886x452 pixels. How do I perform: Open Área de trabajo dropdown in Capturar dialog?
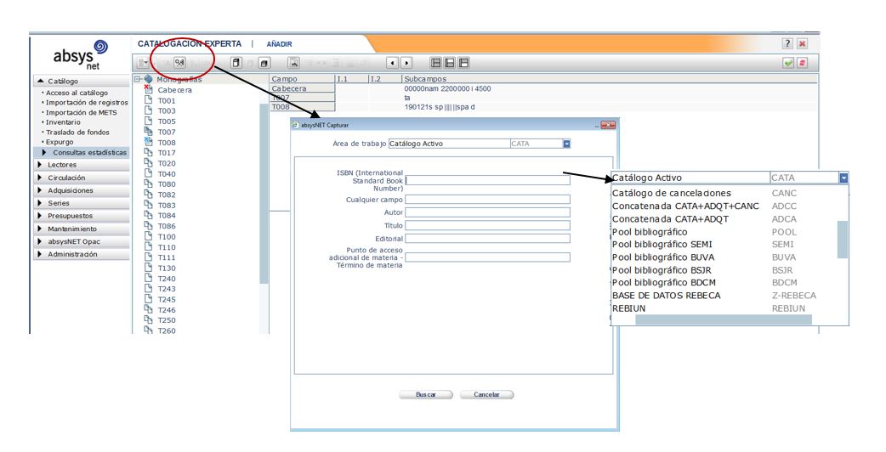(567, 144)
